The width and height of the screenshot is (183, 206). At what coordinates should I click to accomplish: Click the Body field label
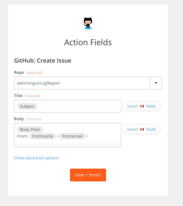pos(19,119)
